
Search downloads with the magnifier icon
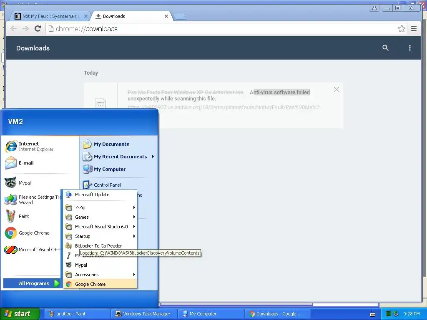click(385, 48)
